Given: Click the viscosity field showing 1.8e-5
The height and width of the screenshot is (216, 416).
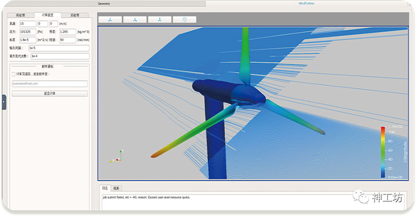Looking at the screenshot, I should 28,40.
